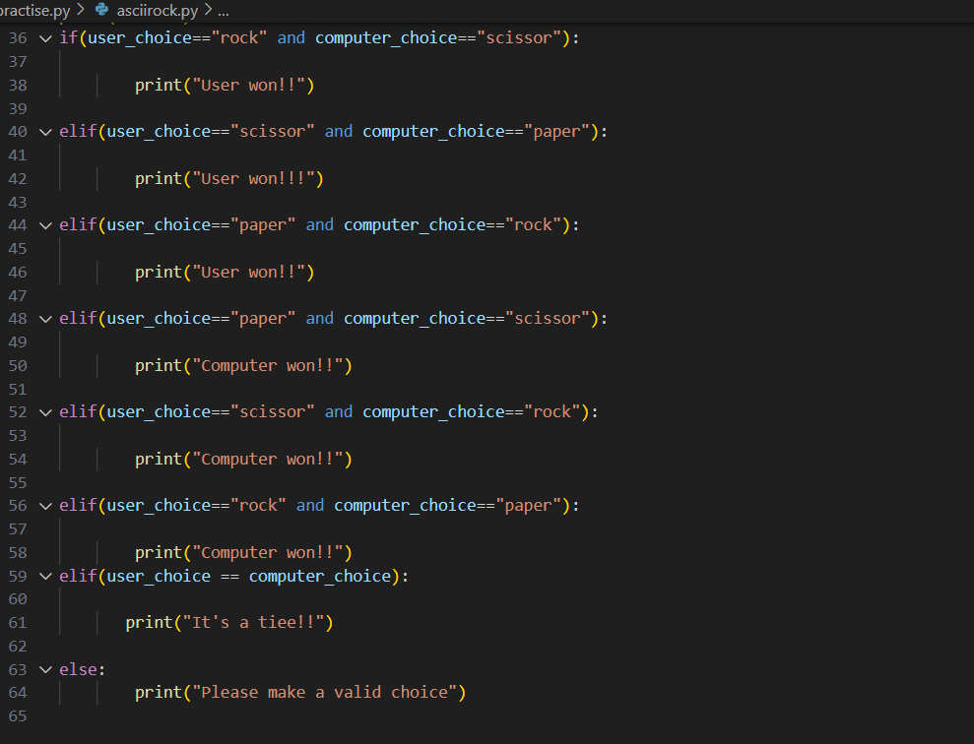Click the practise.py breadcrumb segment

34,11
